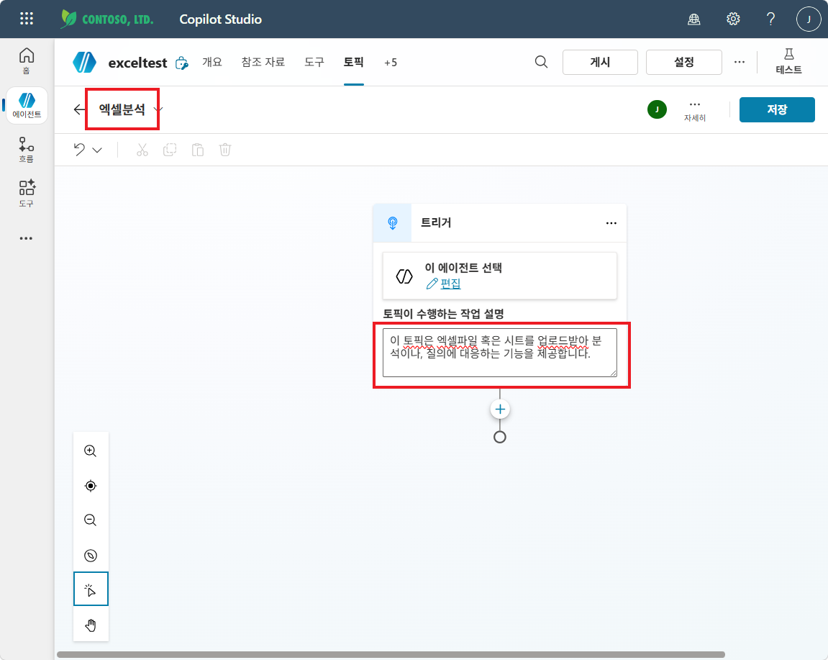Open 도구 in the left sidebar
828x660 pixels.
click(27, 194)
